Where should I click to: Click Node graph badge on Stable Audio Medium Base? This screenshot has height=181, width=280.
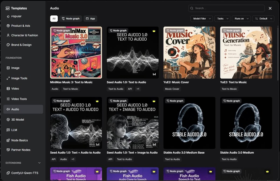click(175, 101)
